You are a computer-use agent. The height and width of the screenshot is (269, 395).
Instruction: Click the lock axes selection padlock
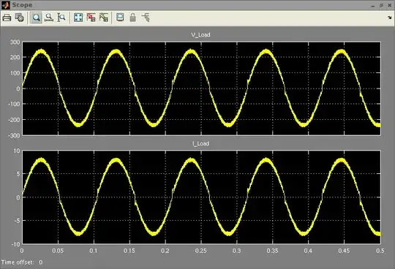click(132, 18)
